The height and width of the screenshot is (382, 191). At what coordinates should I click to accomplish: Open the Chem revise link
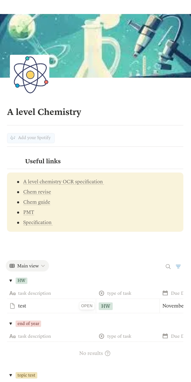(37, 192)
